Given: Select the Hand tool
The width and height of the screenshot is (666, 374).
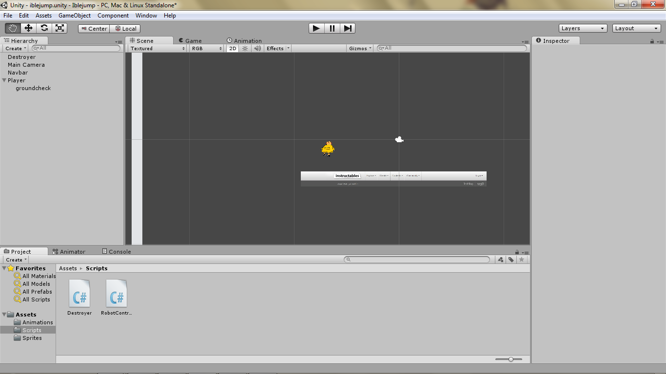Looking at the screenshot, I should coord(13,28).
